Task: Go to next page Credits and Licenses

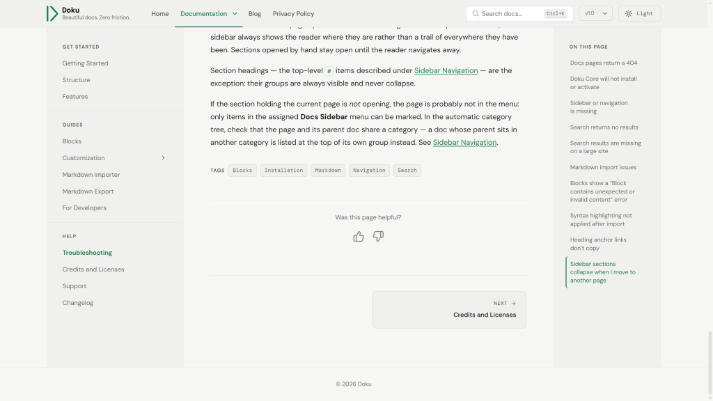Action: [449, 310]
